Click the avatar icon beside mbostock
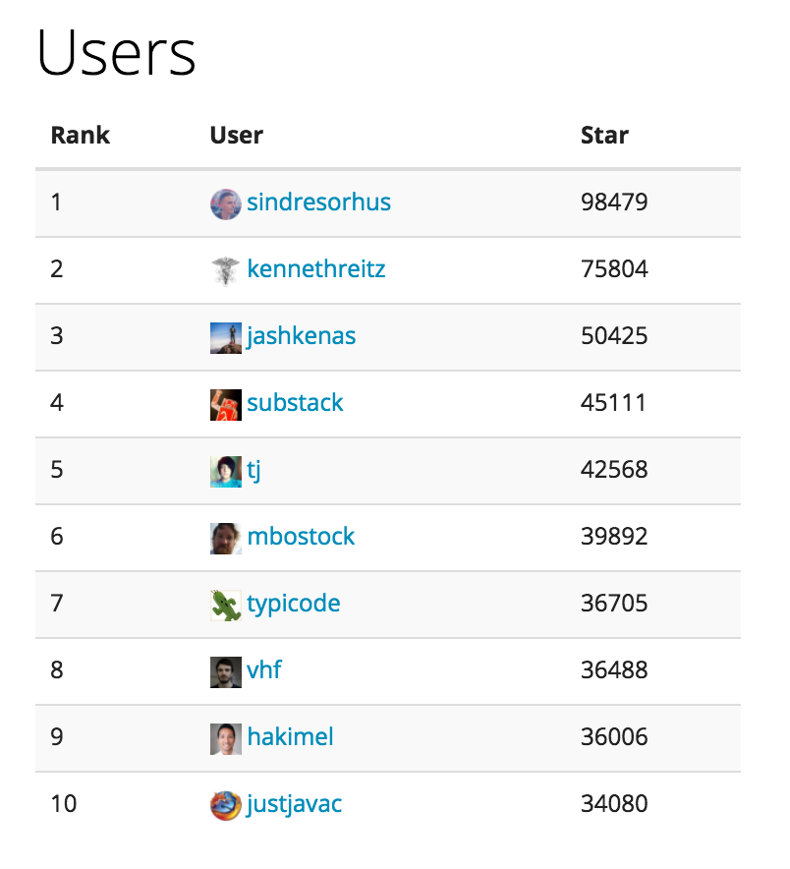This screenshot has height=869, width=790. tap(225, 538)
